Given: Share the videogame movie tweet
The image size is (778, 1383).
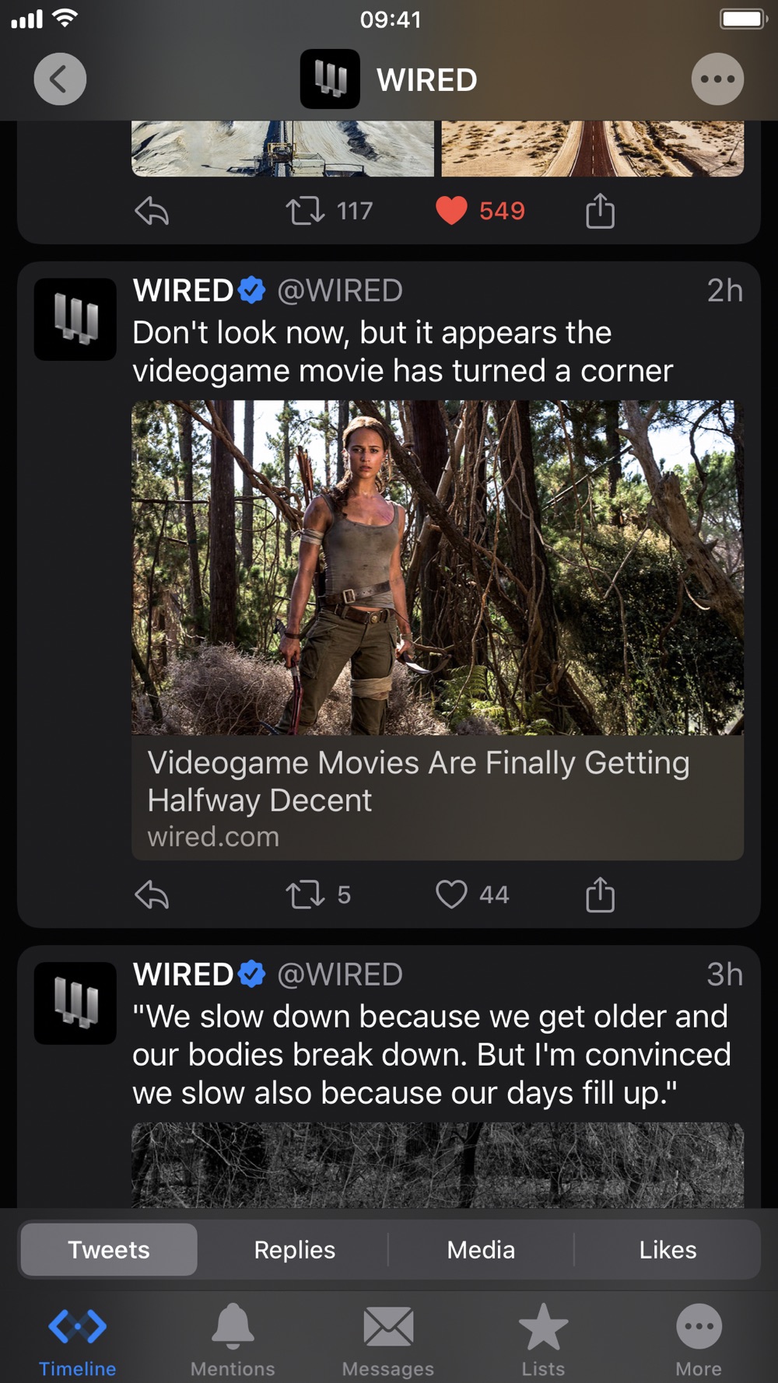Looking at the screenshot, I should (600, 894).
